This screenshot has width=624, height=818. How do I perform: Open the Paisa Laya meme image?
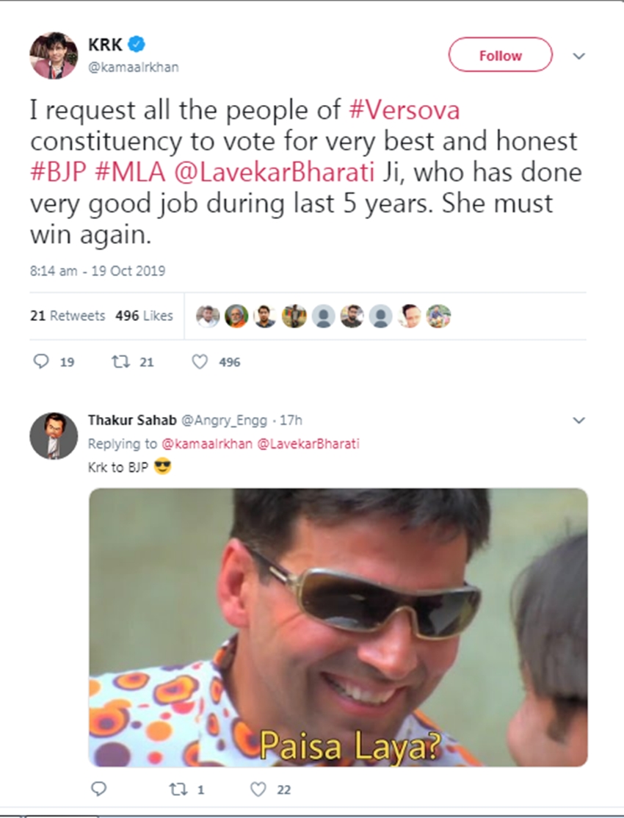click(x=338, y=628)
